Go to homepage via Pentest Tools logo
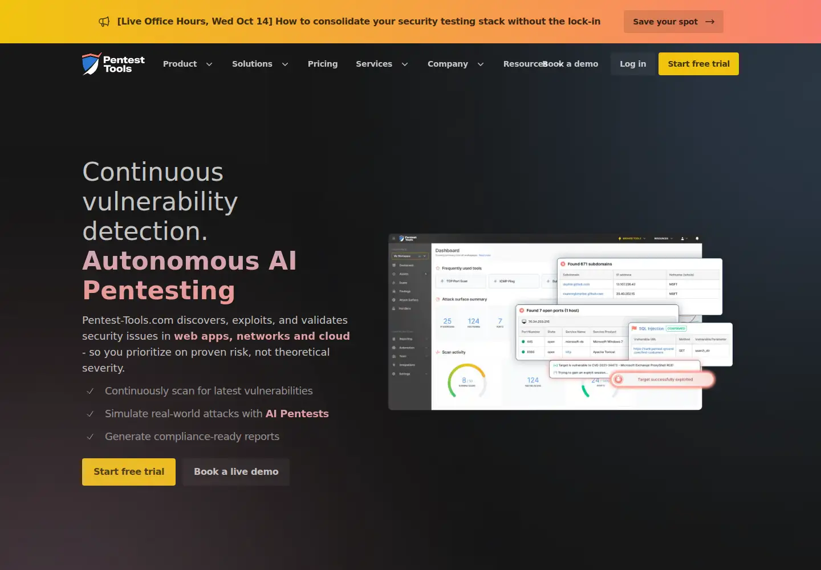The image size is (821, 570). 113,64
